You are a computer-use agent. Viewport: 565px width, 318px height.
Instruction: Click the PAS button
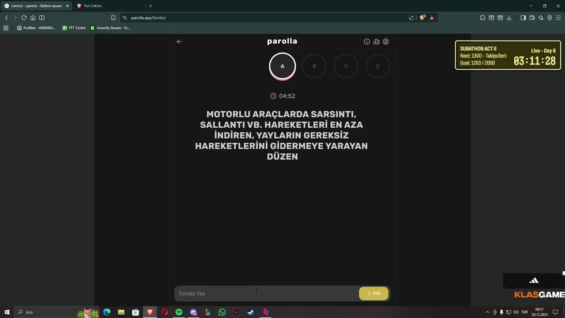click(x=374, y=294)
